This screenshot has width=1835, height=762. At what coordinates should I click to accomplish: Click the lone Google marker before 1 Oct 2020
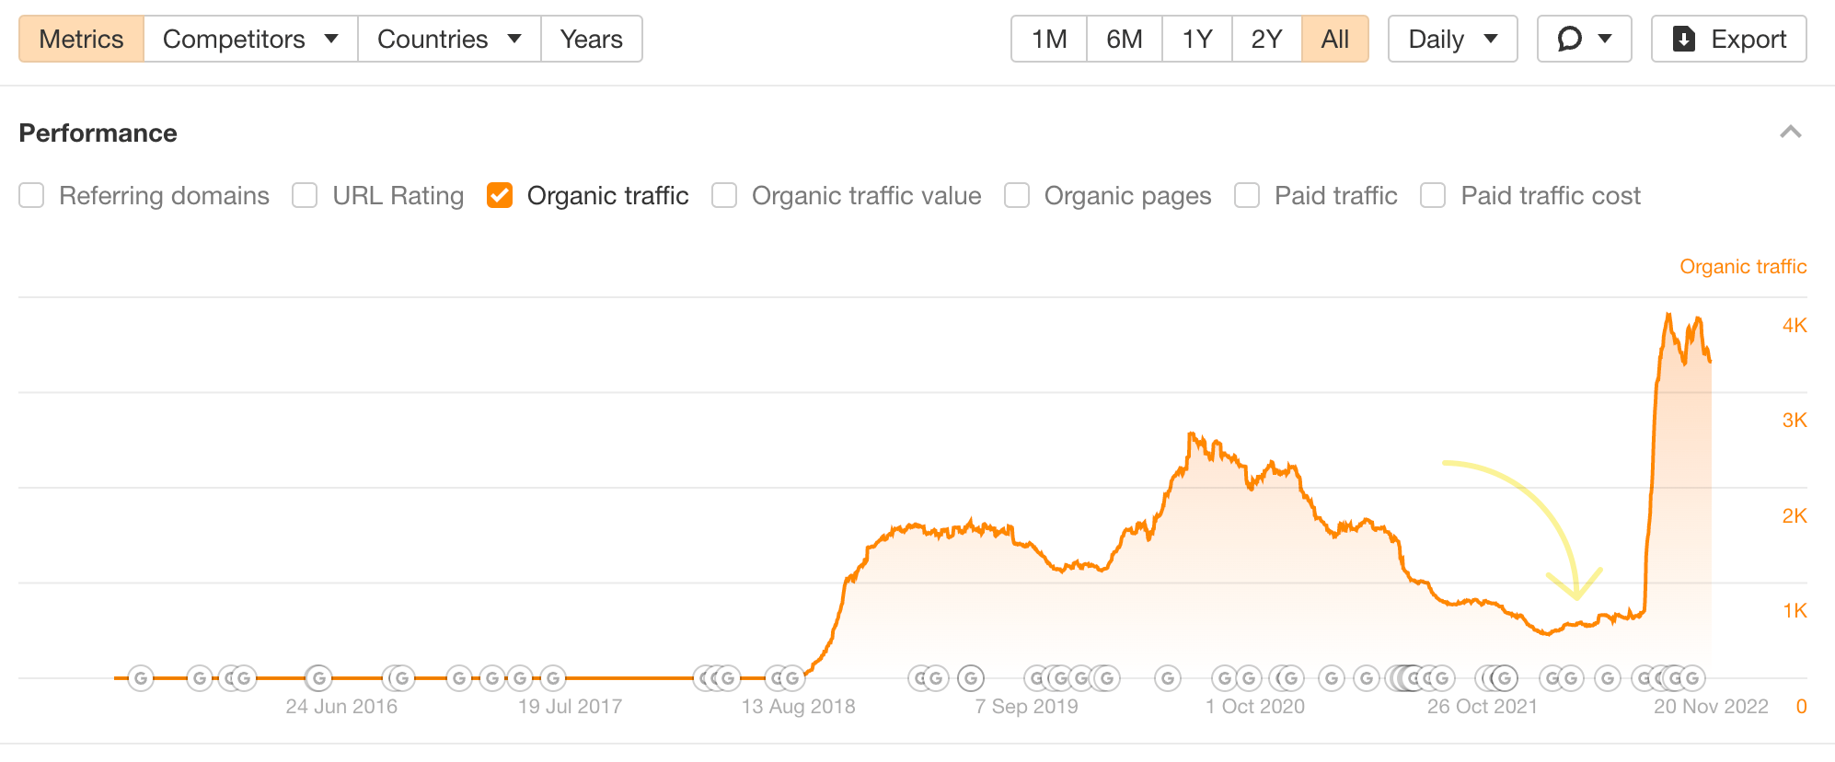click(x=1168, y=679)
